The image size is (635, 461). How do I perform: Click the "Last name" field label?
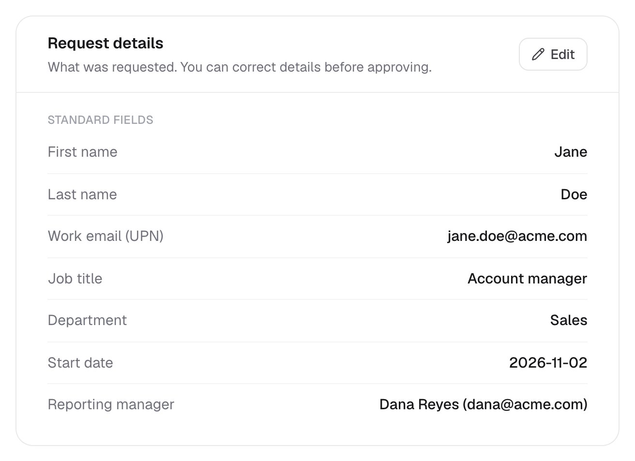pos(82,194)
